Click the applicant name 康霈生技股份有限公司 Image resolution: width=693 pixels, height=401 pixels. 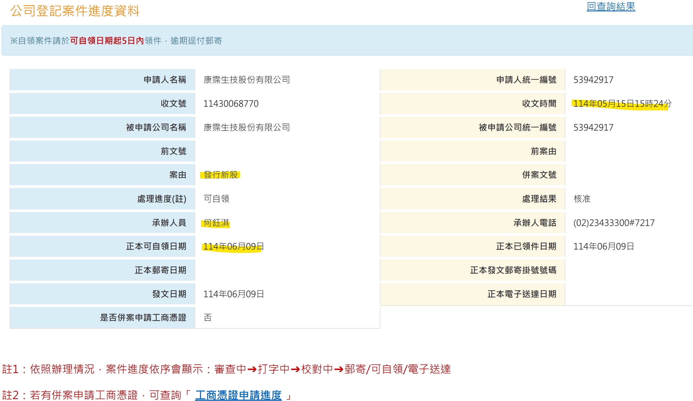(247, 80)
